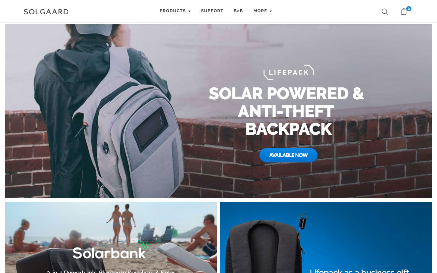Expand the Products dropdown menu

(x=175, y=11)
